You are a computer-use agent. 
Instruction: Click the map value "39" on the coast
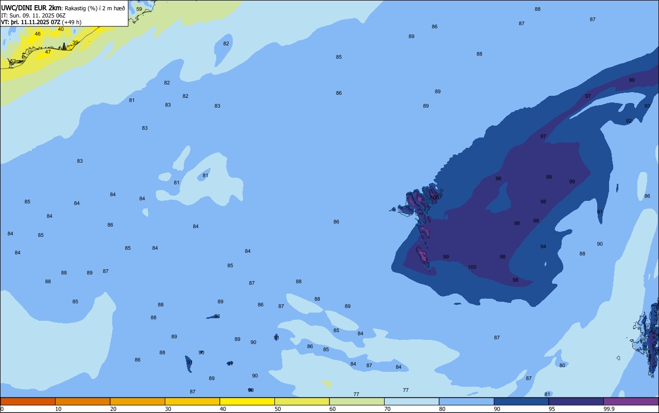pyautogui.click(x=75, y=43)
